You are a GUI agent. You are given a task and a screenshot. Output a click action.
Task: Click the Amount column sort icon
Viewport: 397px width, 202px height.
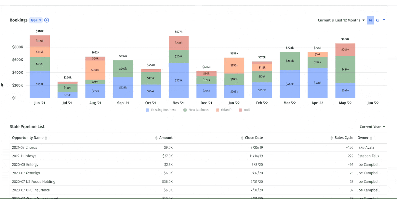pyautogui.click(x=156, y=138)
